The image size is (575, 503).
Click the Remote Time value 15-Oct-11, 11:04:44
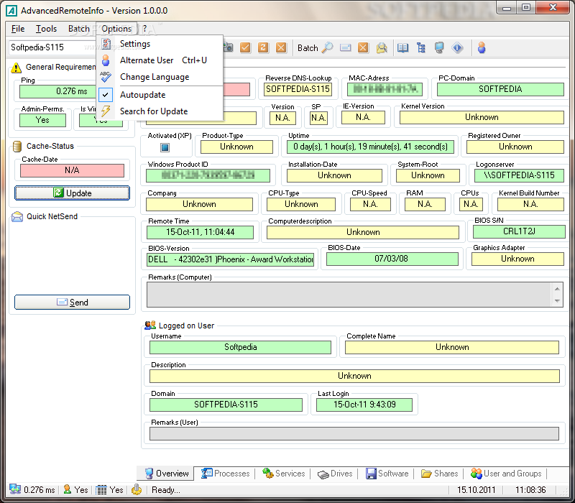201,232
